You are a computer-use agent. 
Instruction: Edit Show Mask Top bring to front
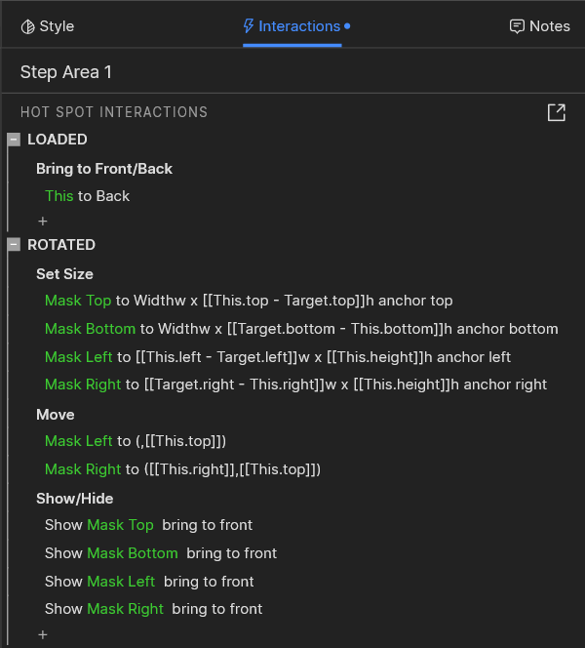(148, 525)
